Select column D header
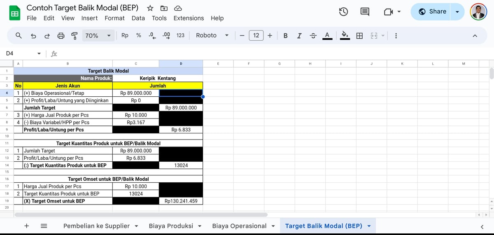This screenshot has height=235, width=494. (x=181, y=63)
